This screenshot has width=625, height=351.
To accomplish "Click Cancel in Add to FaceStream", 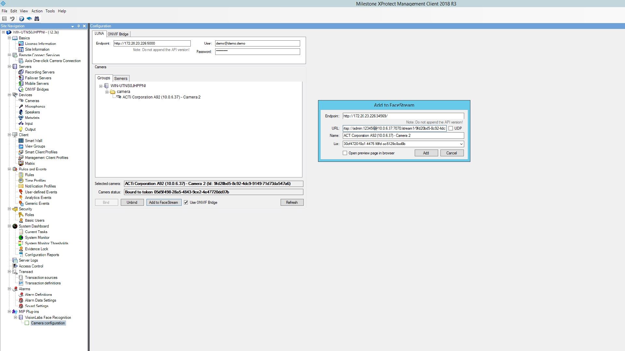I will tap(452, 153).
